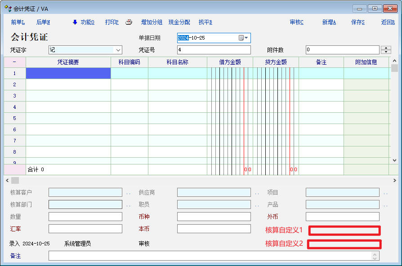Select the first row 凭证摘要 cell
The width and height of the screenshot is (402, 266).
coord(68,73)
